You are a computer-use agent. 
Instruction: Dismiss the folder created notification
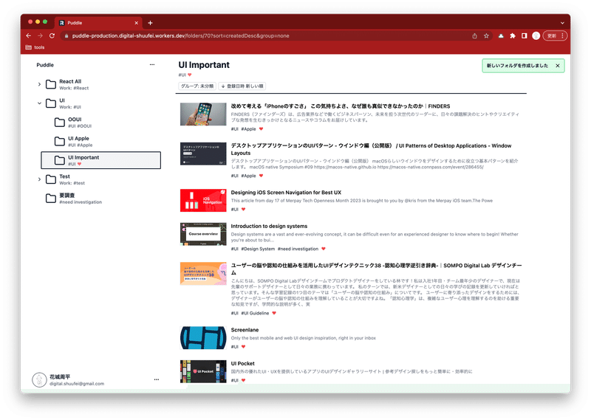[x=558, y=66]
